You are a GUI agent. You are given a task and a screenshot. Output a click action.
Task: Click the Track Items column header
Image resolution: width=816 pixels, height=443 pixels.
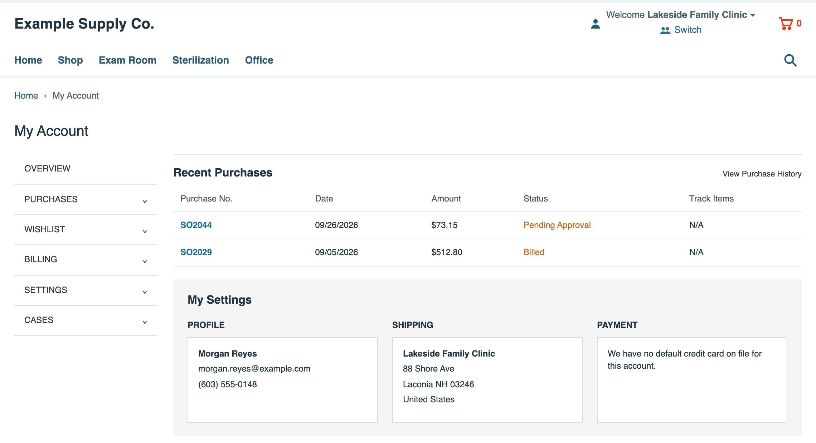point(711,199)
